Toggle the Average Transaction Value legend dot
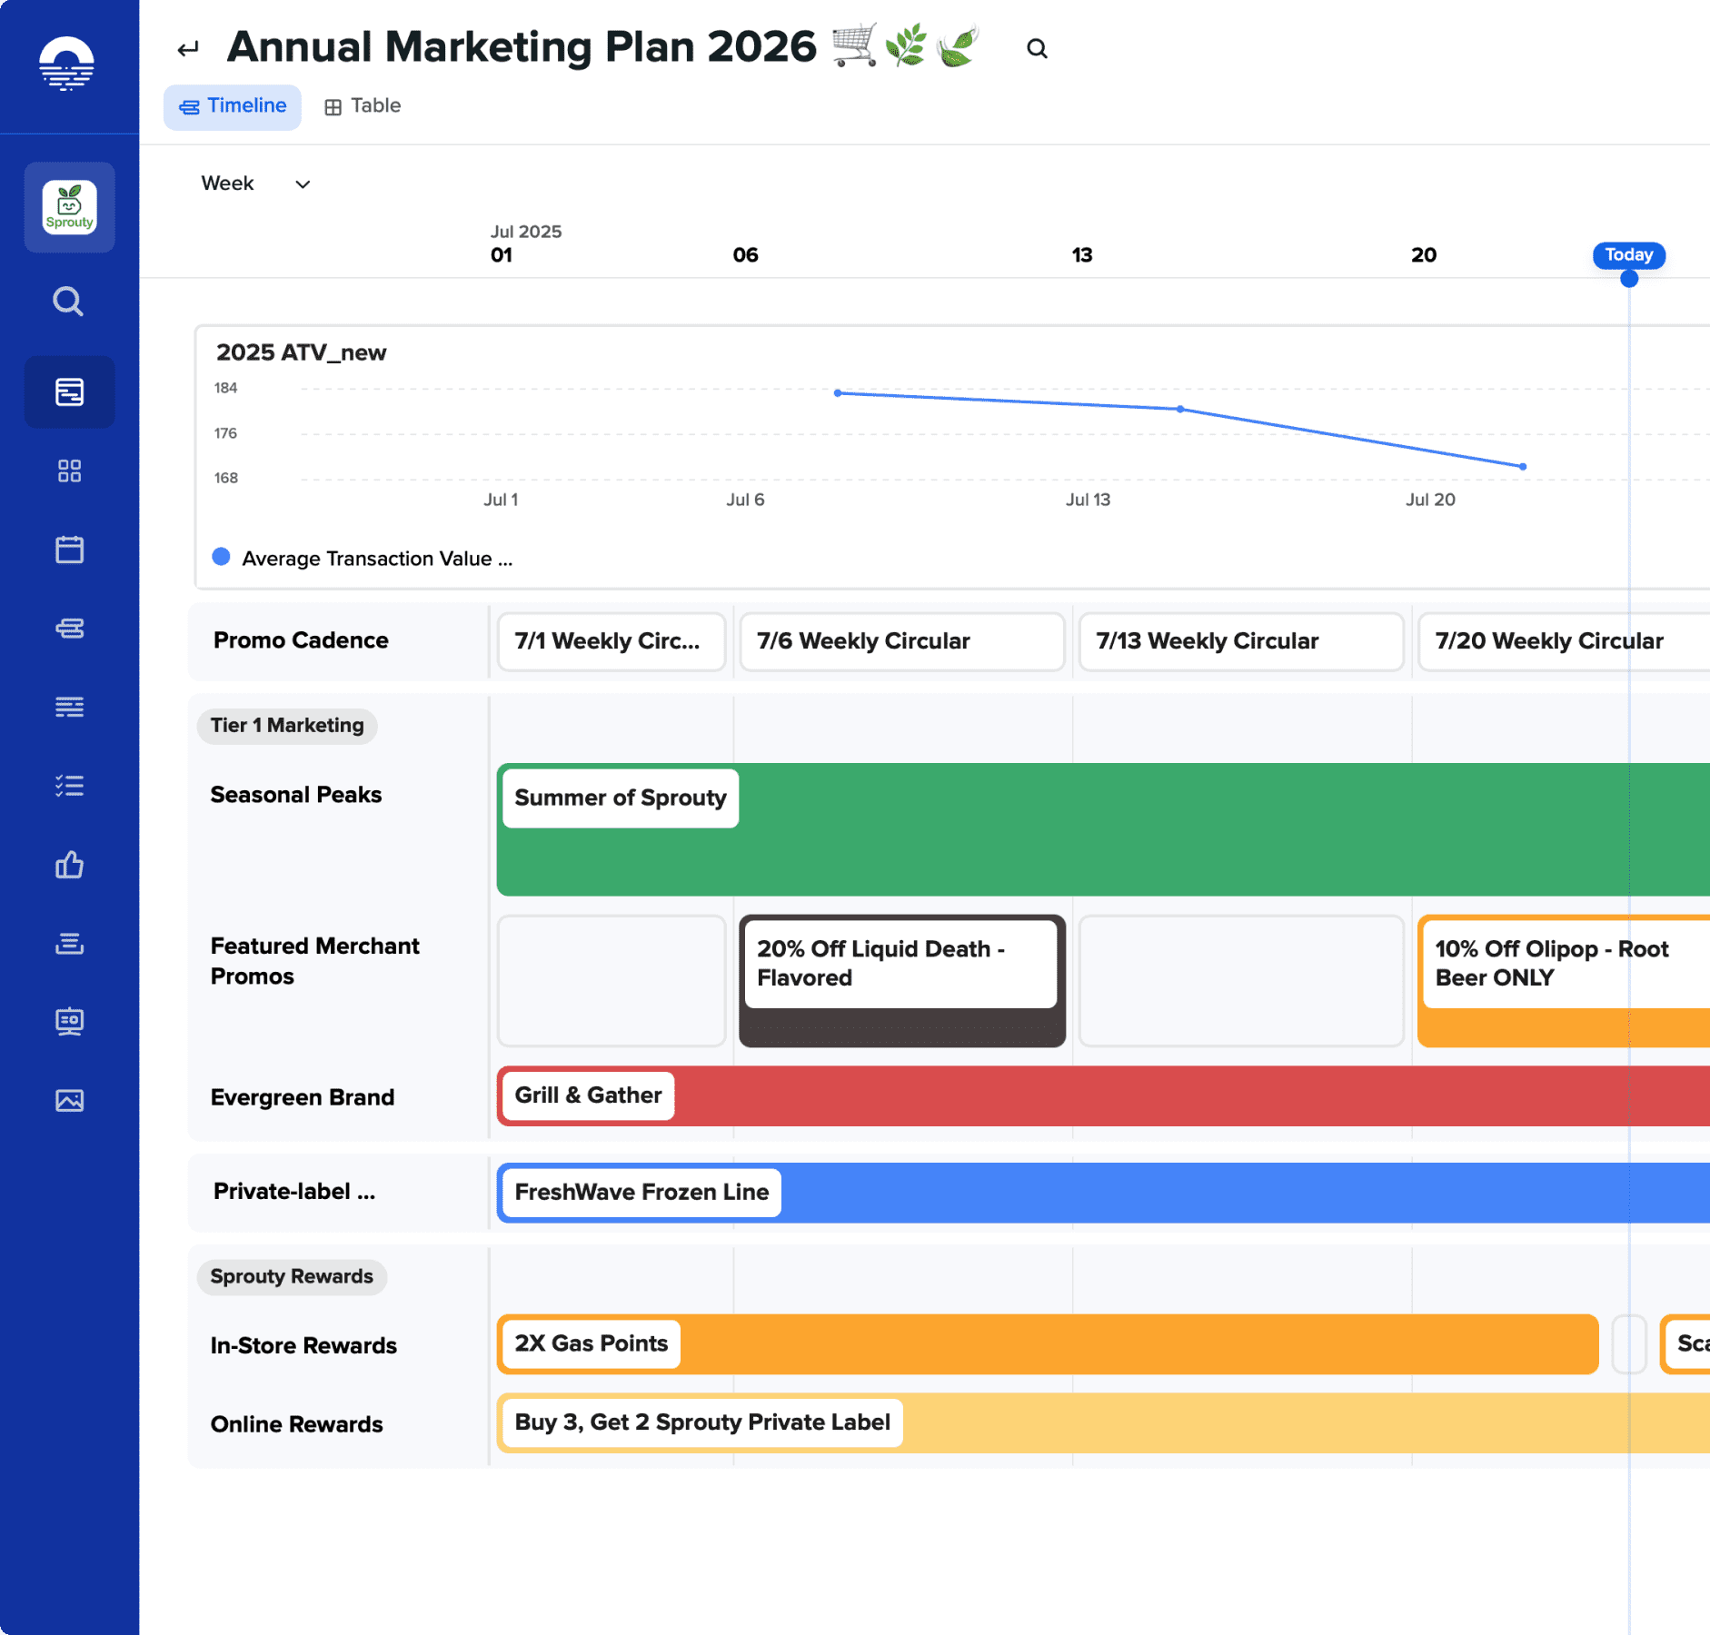The width and height of the screenshot is (1710, 1635). [221, 557]
